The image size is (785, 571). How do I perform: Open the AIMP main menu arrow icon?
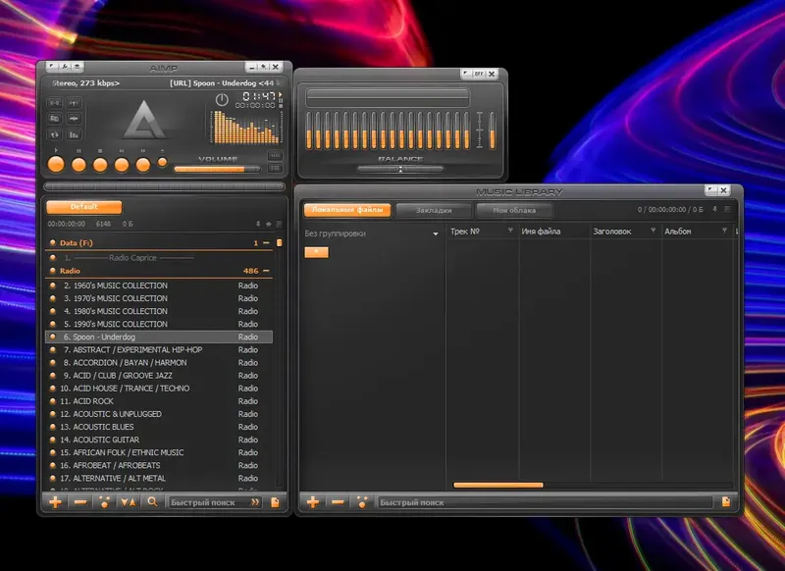click(x=52, y=66)
